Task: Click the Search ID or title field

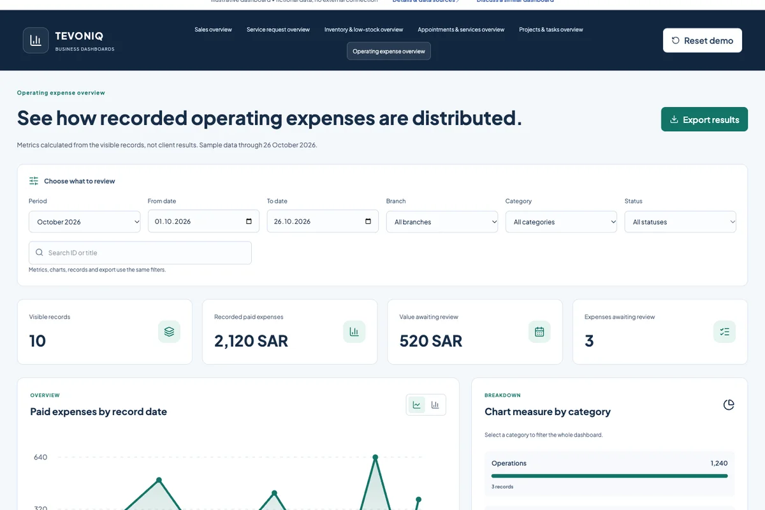Action: [140, 252]
